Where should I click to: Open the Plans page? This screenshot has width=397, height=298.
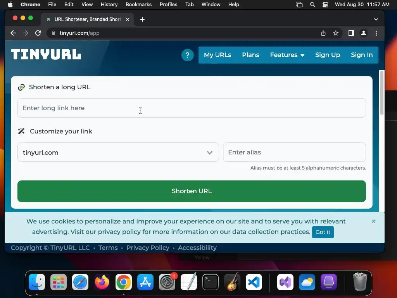point(251,55)
